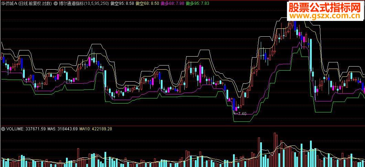The image size is (365, 167).
Task: Click the chart settings text (日线.前复权.对数)
Action: click(35, 3)
